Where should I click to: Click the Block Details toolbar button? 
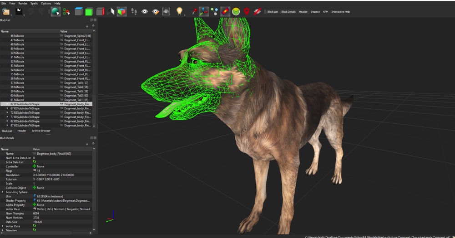click(288, 12)
